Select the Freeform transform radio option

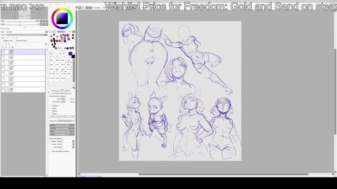[x=51, y=106]
